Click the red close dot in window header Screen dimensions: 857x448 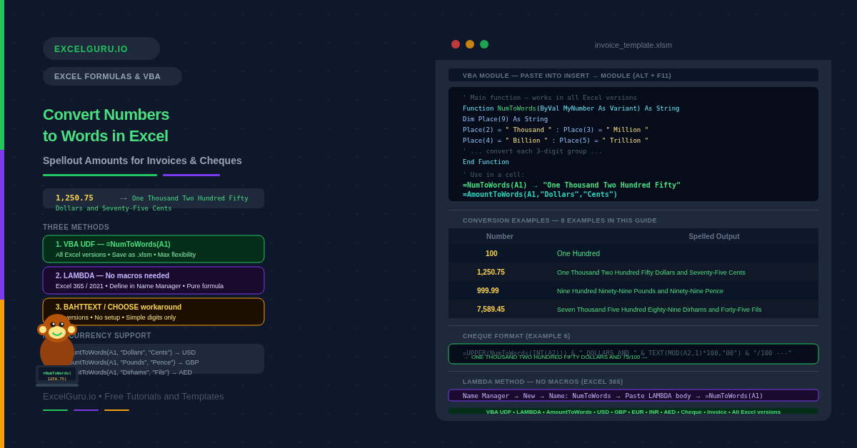pyautogui.click(x=456, y=44)
